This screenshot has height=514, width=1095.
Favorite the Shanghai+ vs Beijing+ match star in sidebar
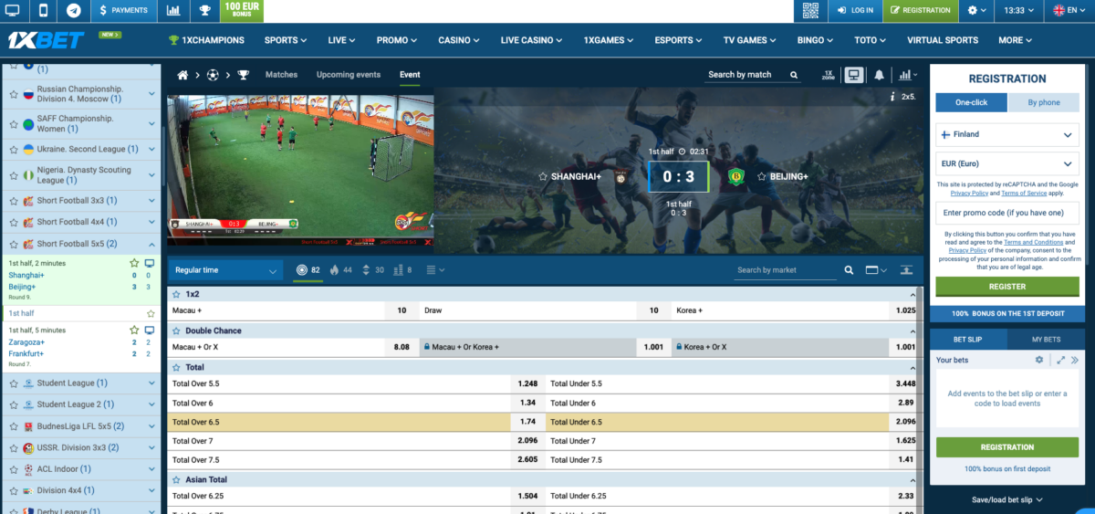coord(134,263)
